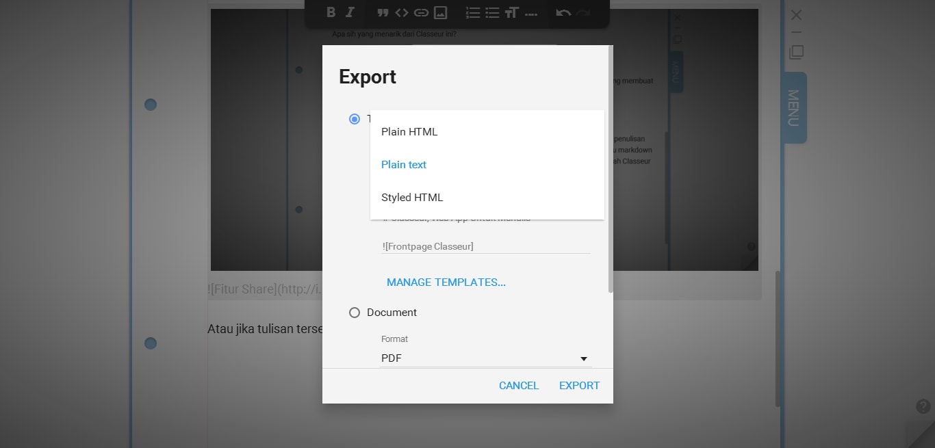Click the 'Atau jika tulisan' paragraph text
The image size is (935, 448).
point(265,329)
